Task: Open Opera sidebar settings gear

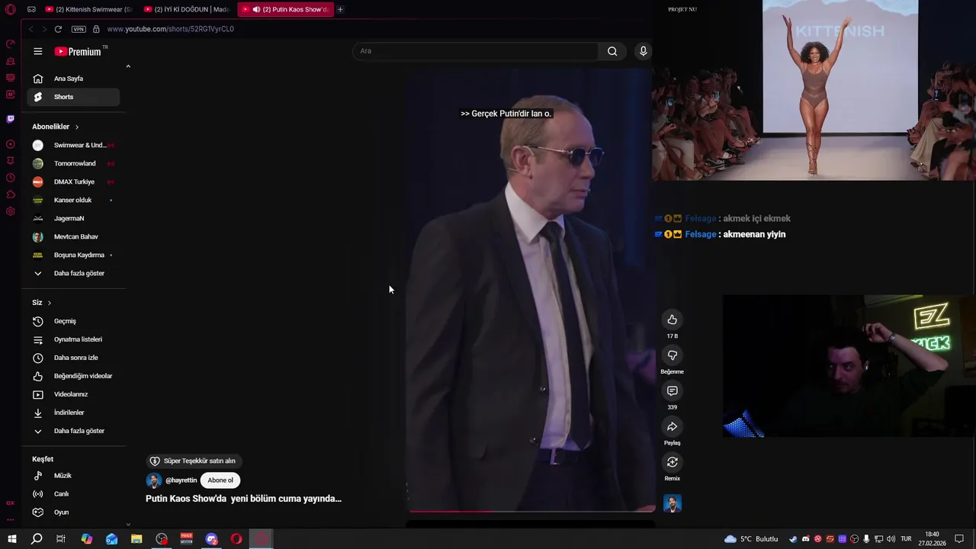Action: 11,211
